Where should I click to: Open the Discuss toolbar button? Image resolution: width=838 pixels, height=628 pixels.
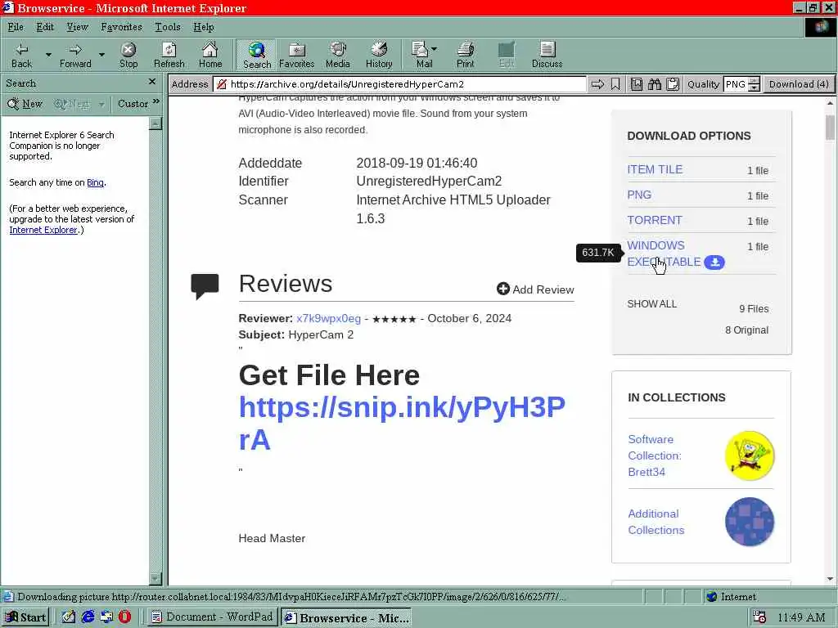547,56
